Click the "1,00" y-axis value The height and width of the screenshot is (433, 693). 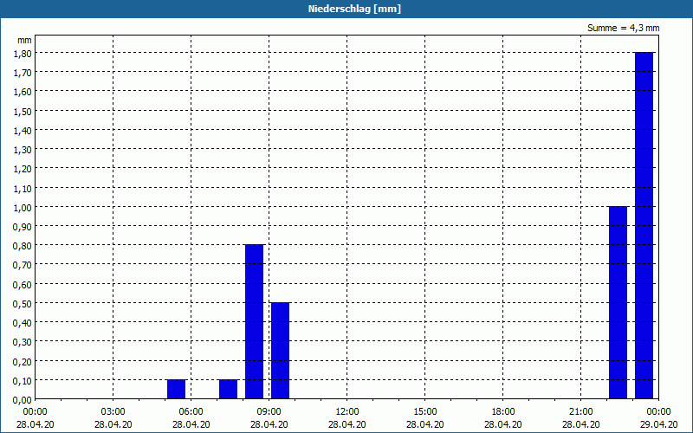pos(23,207)
